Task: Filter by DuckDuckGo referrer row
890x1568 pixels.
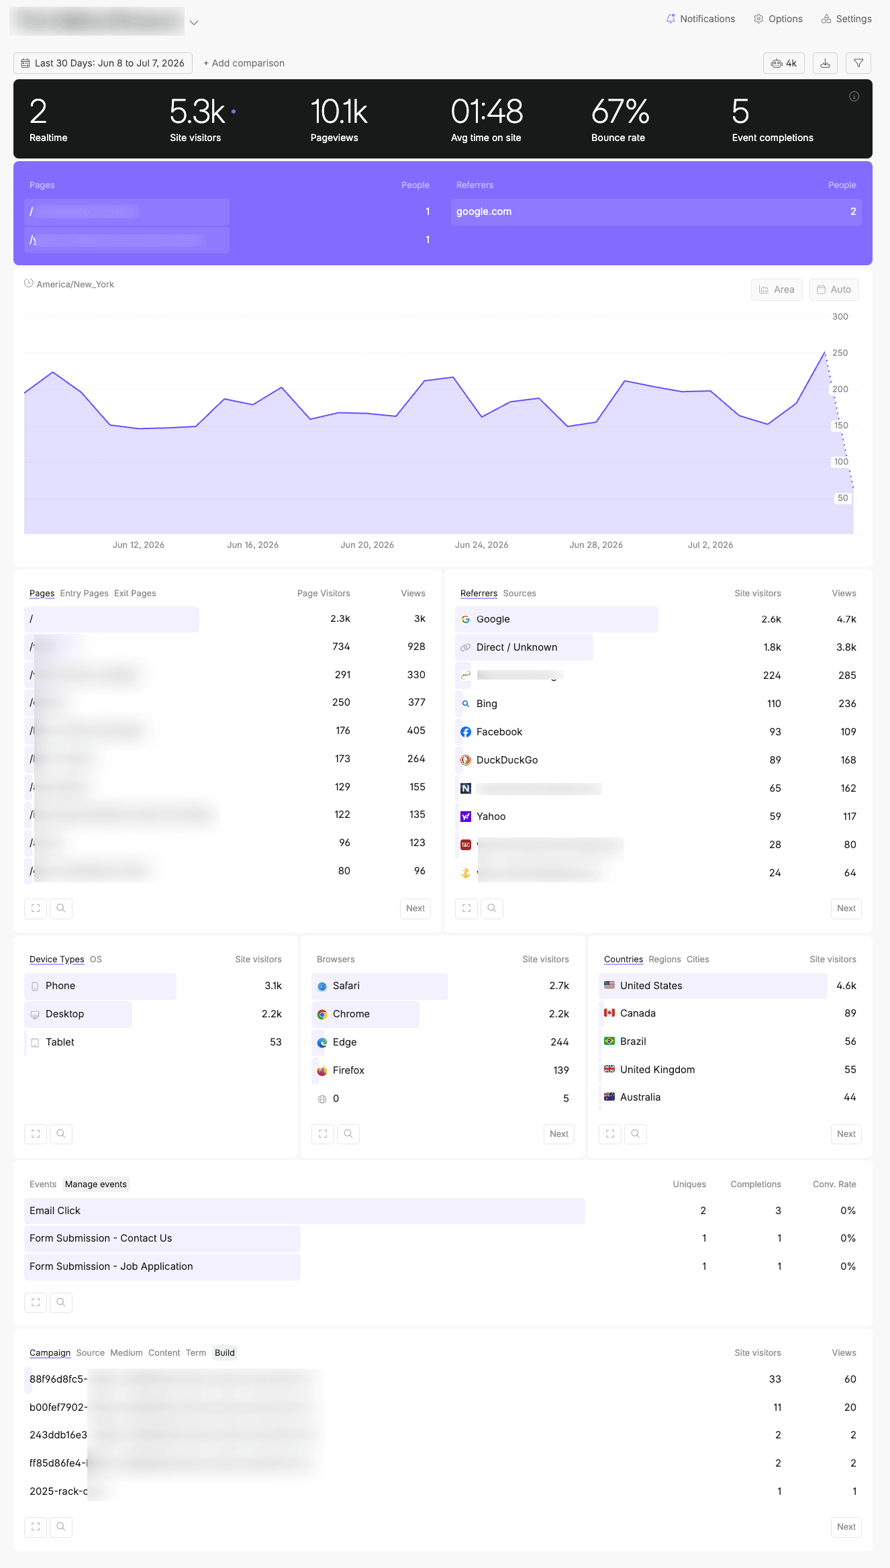Action: (x=658, y=760)
